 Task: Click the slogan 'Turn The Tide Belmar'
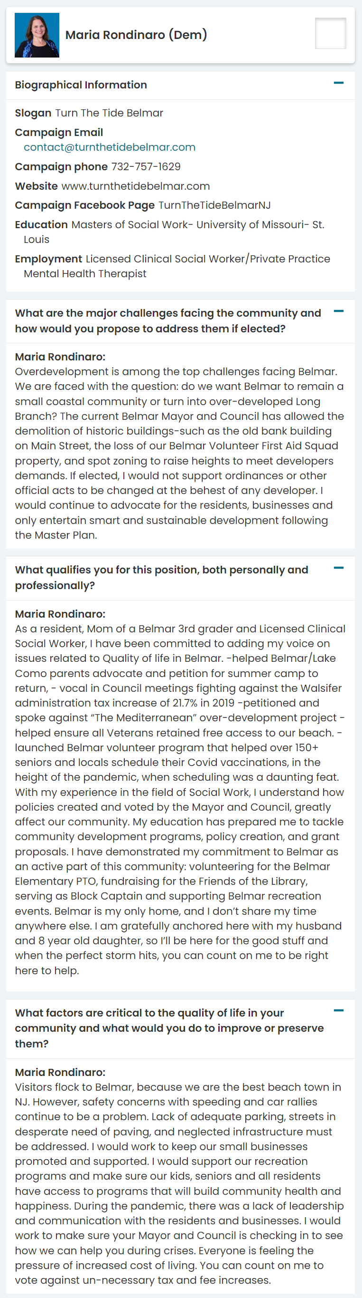point(109,113)
